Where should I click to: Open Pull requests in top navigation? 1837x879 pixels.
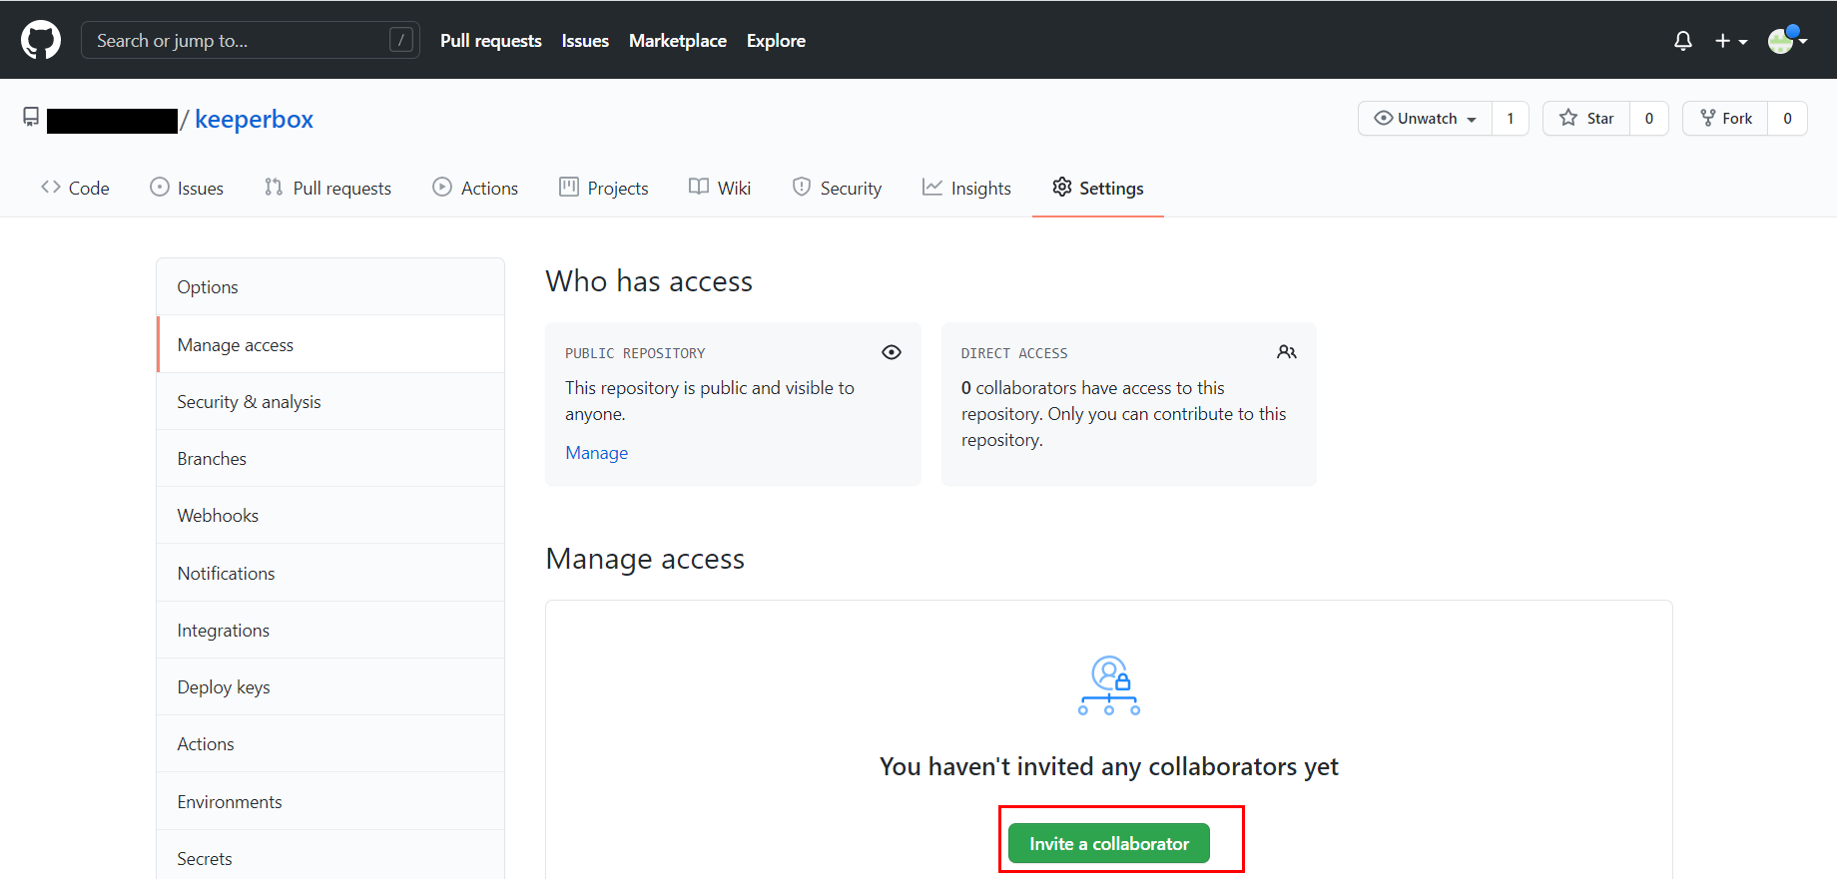click(491, 41)
